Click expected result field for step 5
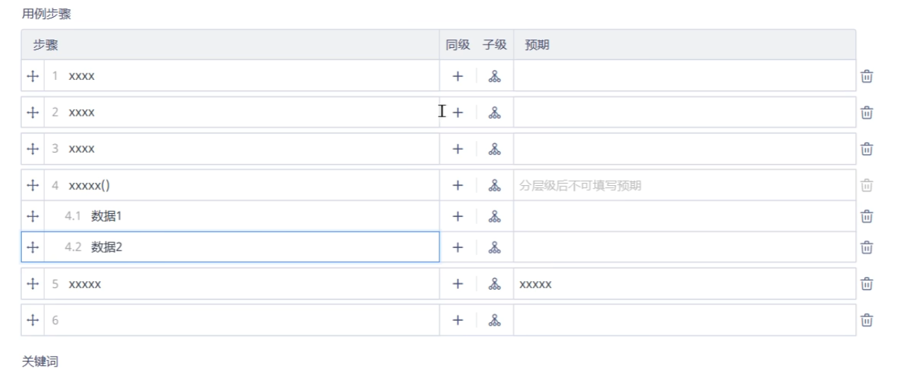The image size is (919, 368). [x=683, y=284]
